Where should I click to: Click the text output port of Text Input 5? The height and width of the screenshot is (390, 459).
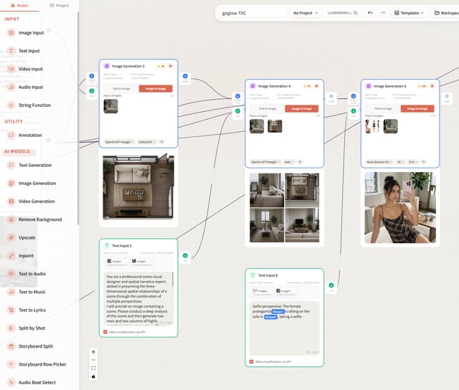click(x=185, y=256)
